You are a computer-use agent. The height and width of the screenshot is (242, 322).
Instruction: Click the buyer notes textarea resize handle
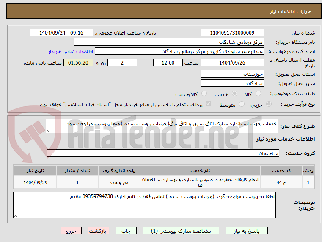pos(15,215)
